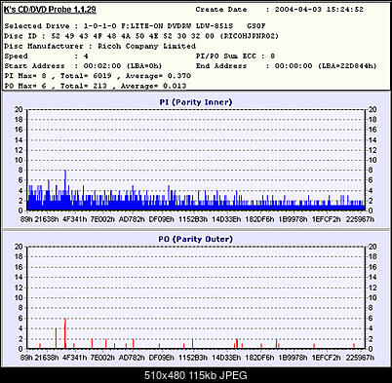392x383 pixels.
Task: Click the "PI Max= 8" statistic
Action: coord(25,76)
